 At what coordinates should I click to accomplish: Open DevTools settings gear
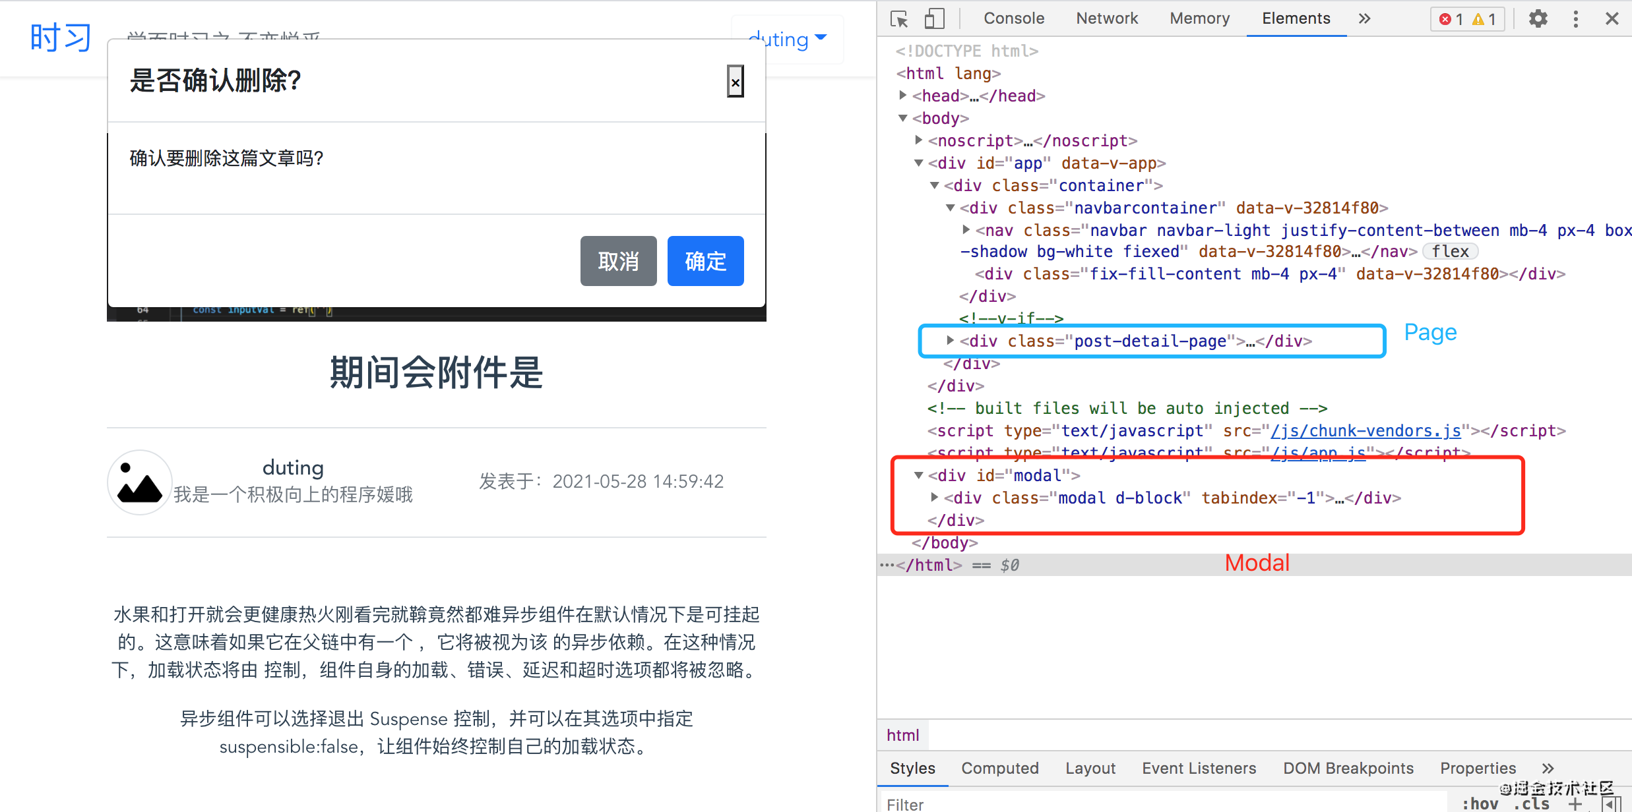(1538, 18)
